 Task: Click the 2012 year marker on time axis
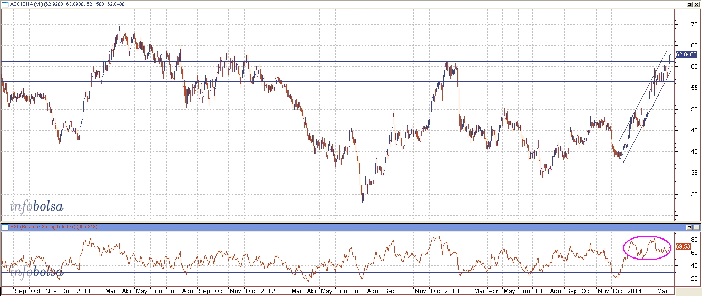click(267, 291)
